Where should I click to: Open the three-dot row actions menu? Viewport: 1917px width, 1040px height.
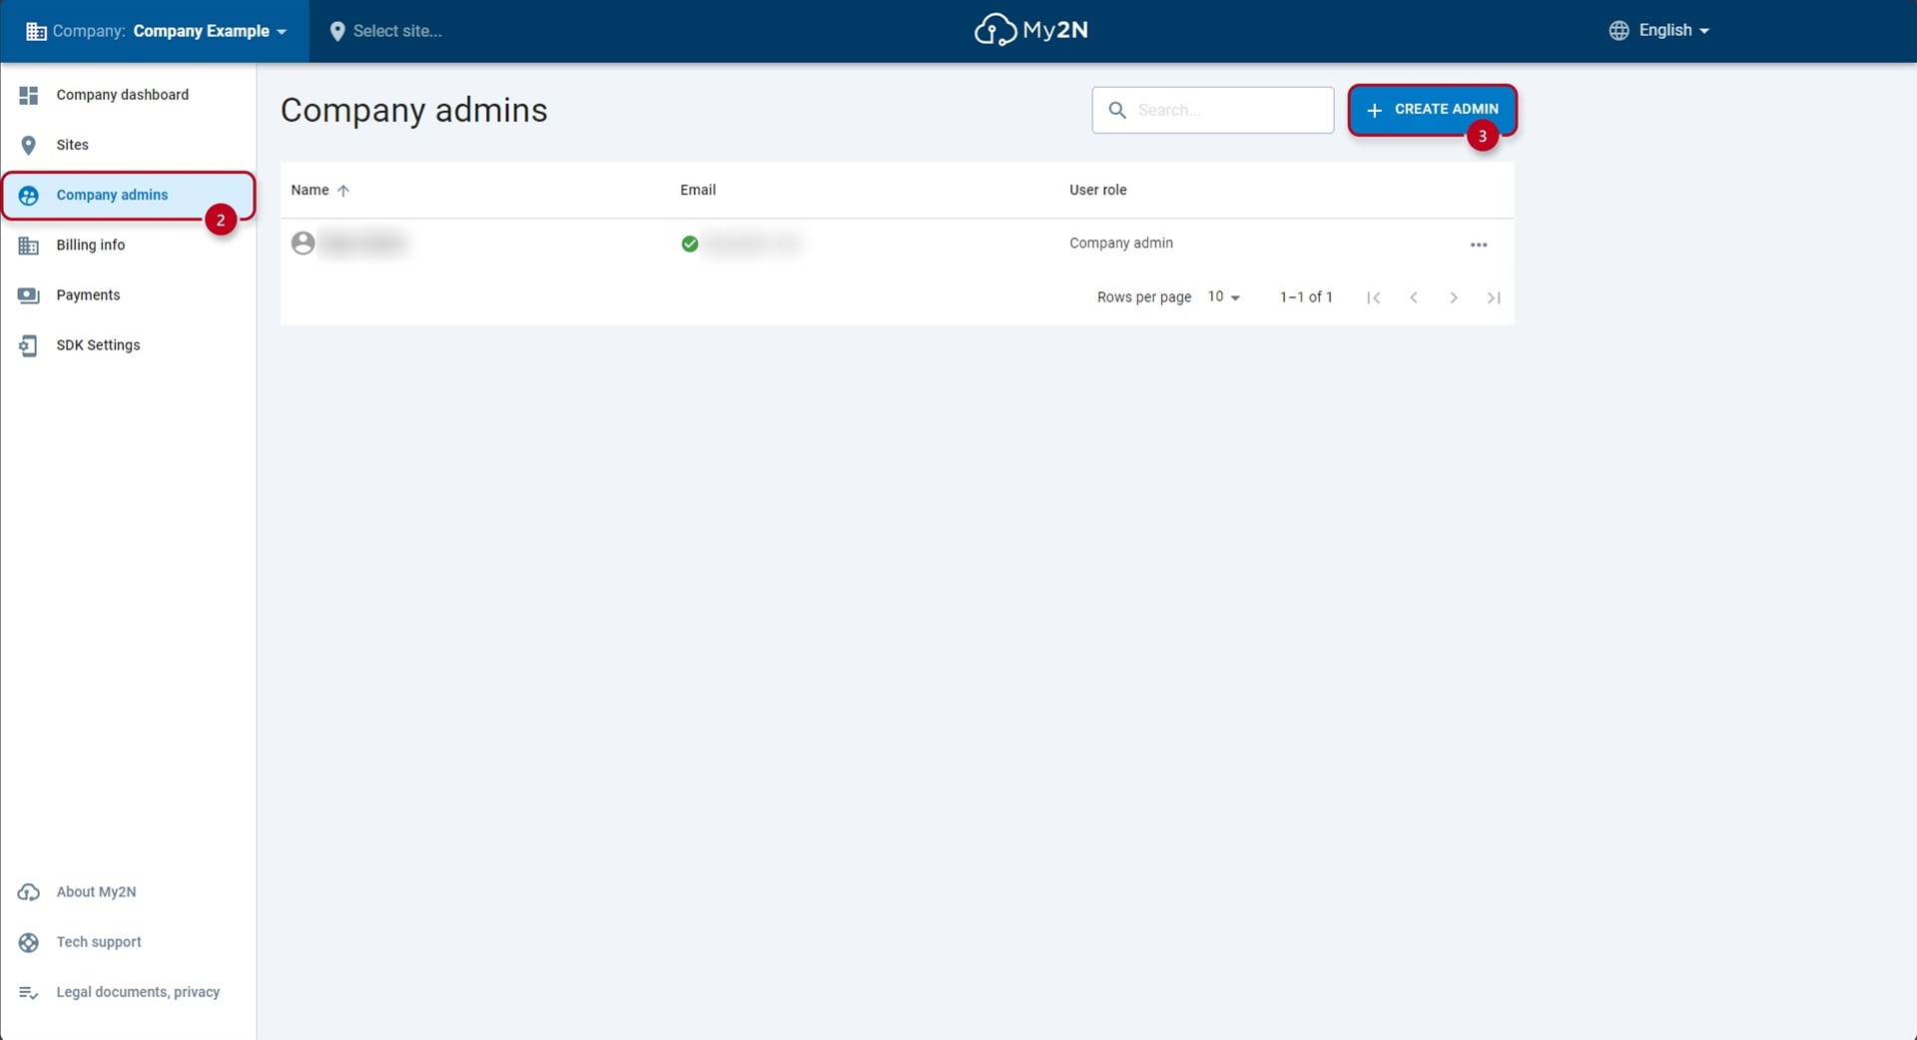pos(1479,245)
